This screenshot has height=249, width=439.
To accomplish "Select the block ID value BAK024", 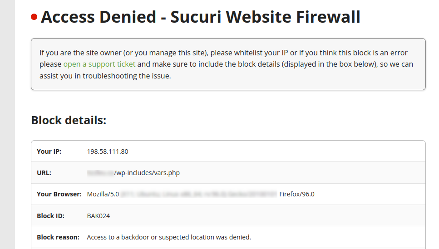I will [x=99, y=216].
